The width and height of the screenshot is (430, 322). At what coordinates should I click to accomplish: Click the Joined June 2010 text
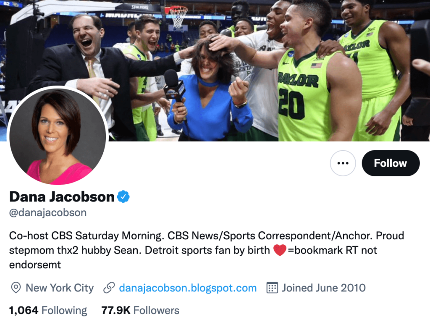(324, 288)
